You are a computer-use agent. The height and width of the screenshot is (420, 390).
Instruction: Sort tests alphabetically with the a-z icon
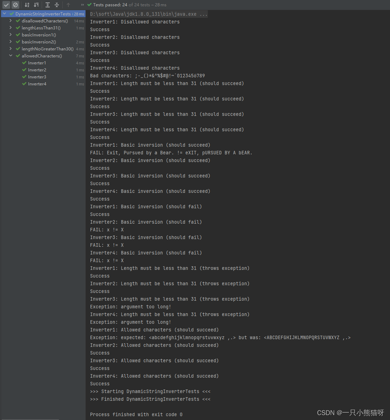pyautogui.click(x=27, y=5)
